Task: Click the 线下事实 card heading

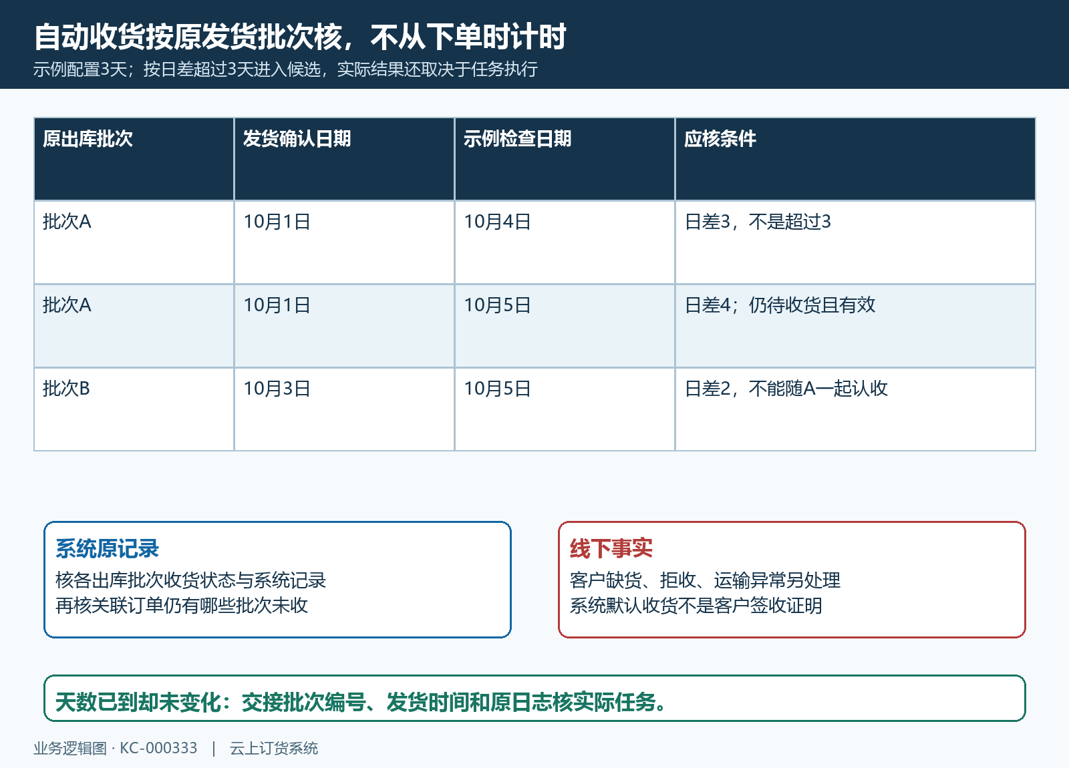Action: tap(611, 549)
